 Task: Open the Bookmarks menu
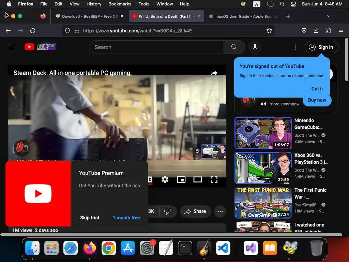click(120, 4)
